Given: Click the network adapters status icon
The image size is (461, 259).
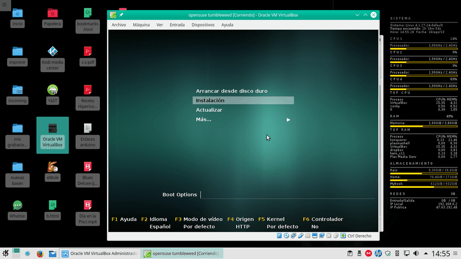Looking at the screenshot, I should pyautogui.click(x=294, y=236).
